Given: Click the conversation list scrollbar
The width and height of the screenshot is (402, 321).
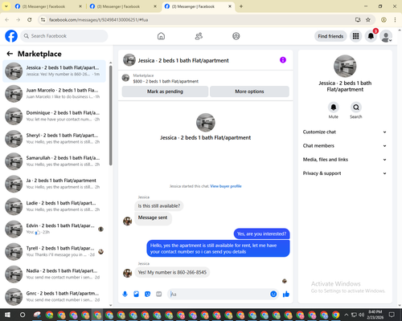Looking at the screenshot, I should pyautogui.click(x=111, y=115).
